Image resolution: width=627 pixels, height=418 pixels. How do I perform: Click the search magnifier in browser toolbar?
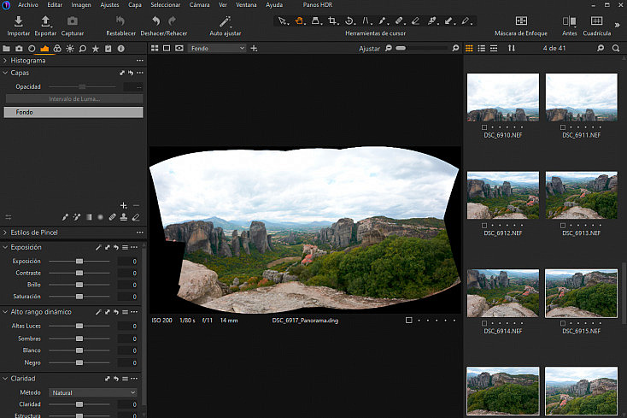(616, 48)
